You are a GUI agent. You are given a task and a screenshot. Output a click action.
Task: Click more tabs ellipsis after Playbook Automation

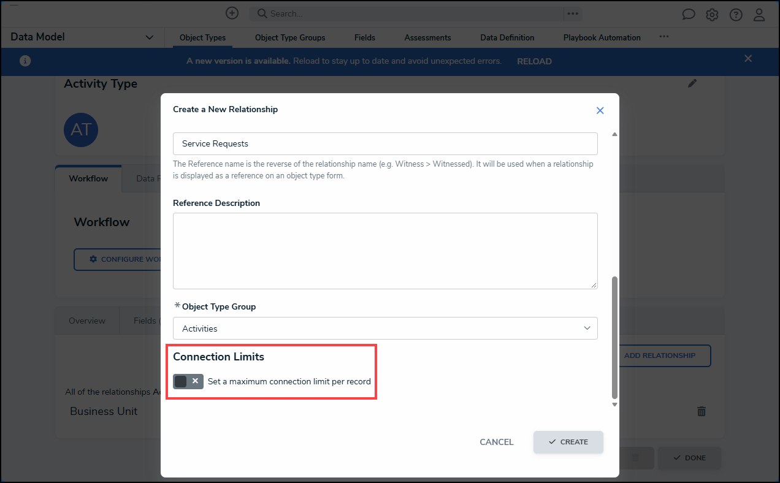tap(663, 37)
